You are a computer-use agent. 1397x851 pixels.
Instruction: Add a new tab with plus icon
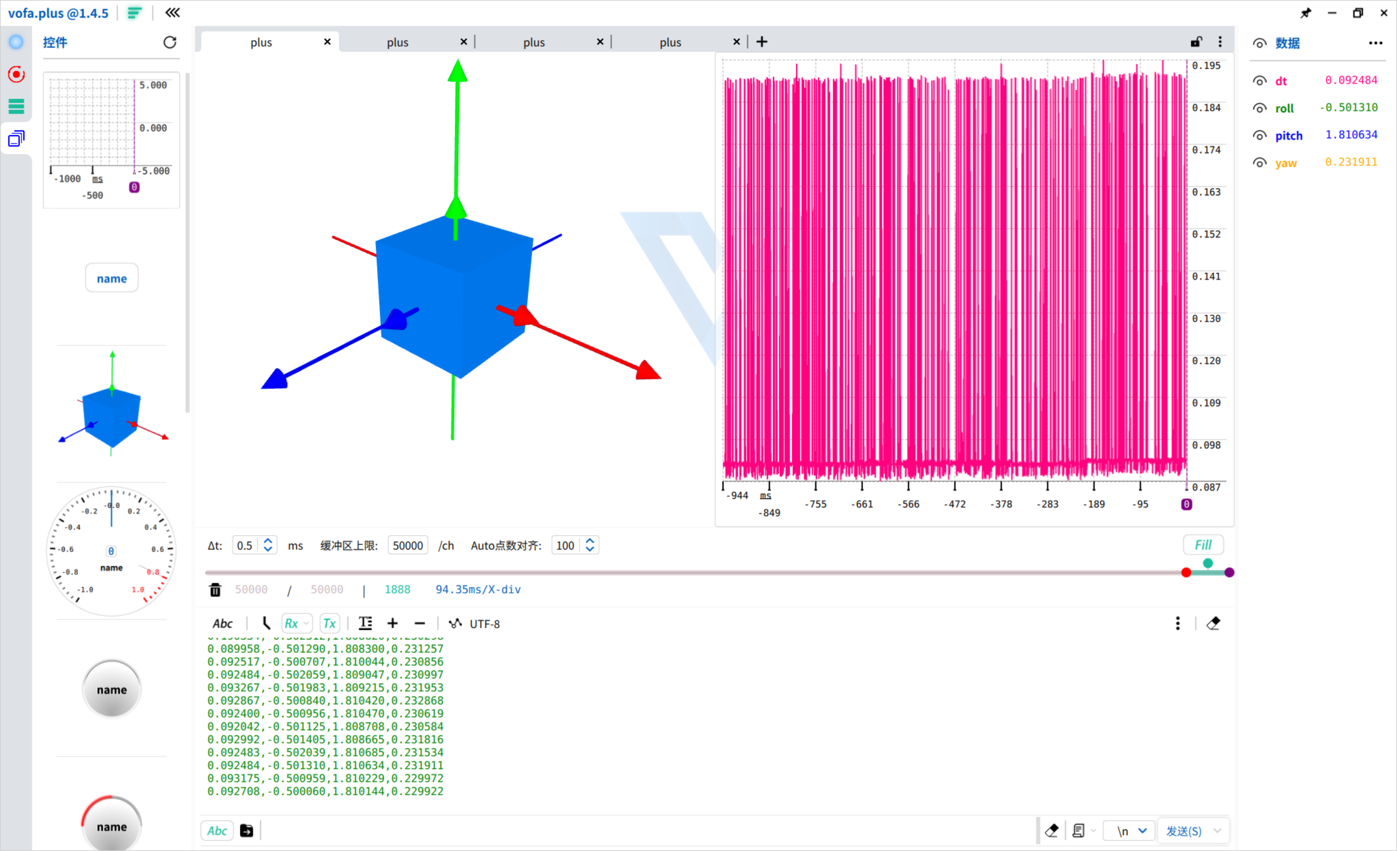(x=762, y=42)
